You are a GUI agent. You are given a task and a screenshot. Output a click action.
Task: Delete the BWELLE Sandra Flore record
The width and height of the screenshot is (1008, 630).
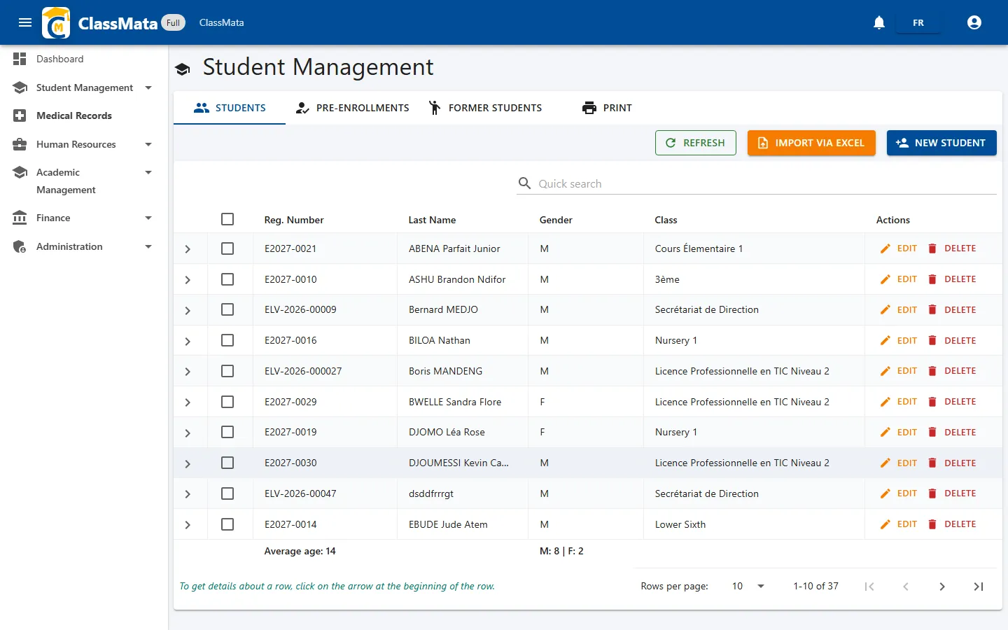(x=951, y=402)
